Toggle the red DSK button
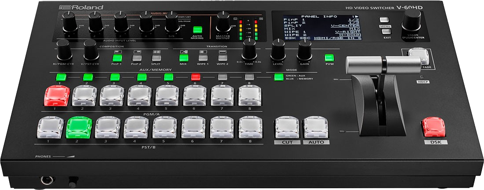Image resolution: width=484 pixels, height=190 pixels. (433, 127)
